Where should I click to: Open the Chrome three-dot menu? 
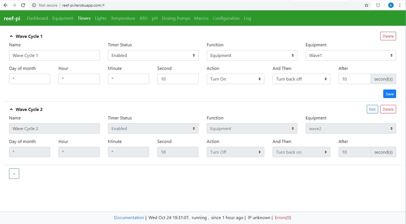click(400, 5)
